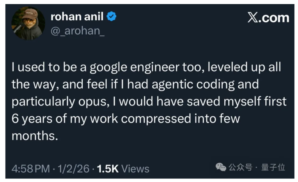Click the WeChat icon in the watermark

pos(221,167)
